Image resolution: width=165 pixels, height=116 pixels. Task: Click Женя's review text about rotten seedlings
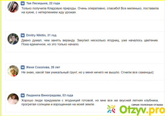coord(88,72)
